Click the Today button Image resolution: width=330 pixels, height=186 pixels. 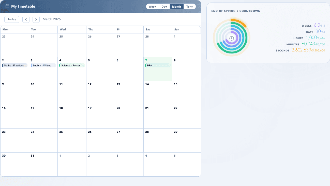(12, 19)
